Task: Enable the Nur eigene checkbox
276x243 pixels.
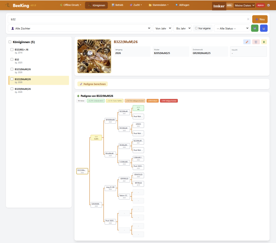Action: coord(196,28)
